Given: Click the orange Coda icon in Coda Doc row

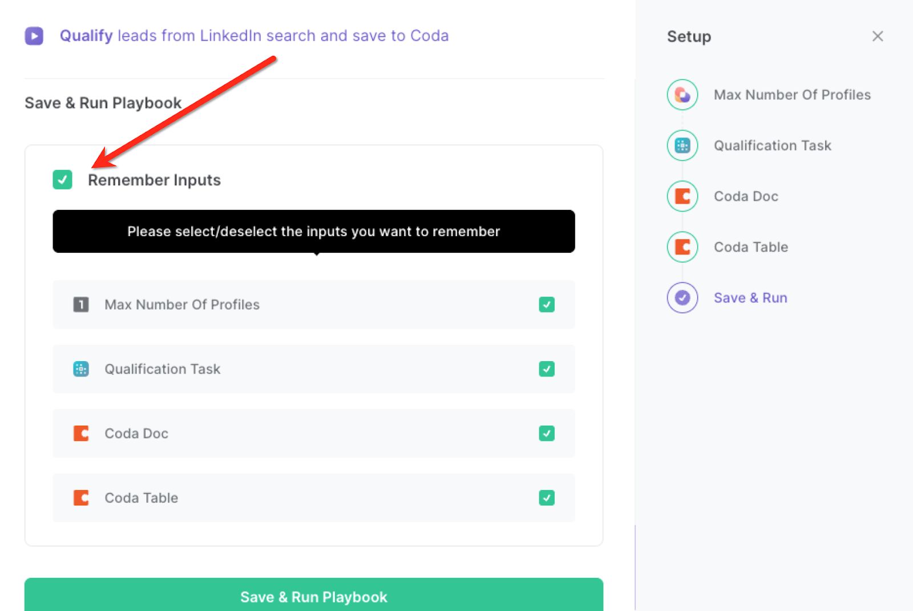Looking at the screenshot, I should [81, 434].
